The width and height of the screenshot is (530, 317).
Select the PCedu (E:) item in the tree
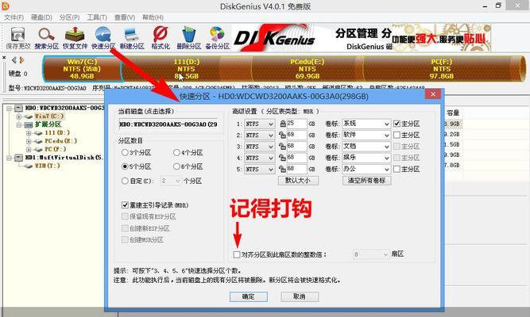[61, 141]
